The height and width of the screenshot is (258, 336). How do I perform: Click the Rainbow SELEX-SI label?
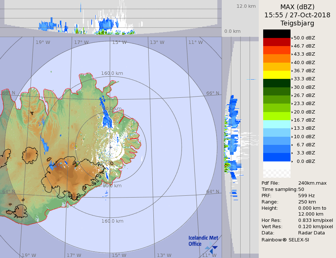(x=285, y=240)
